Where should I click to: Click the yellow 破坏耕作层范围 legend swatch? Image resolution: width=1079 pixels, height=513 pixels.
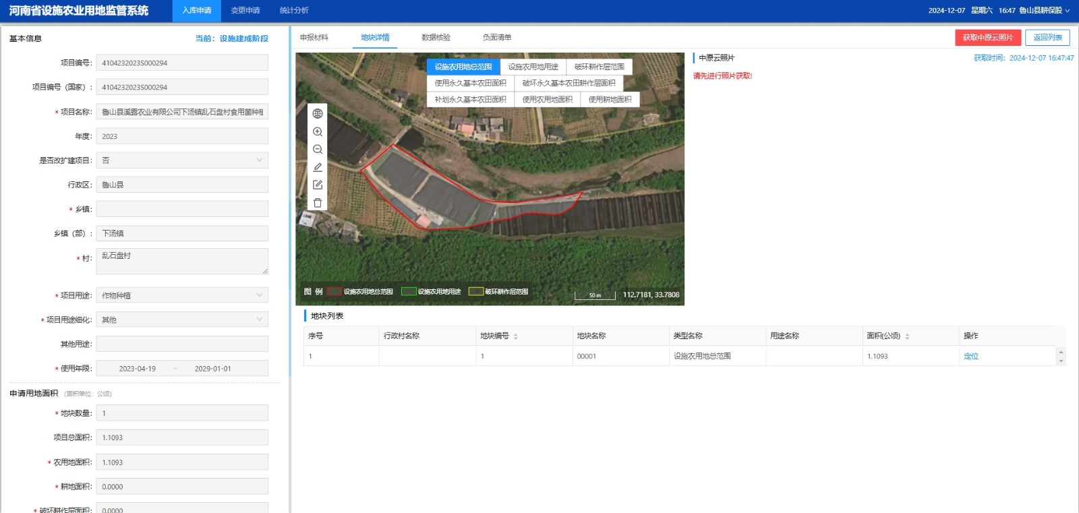click(476, 292)
